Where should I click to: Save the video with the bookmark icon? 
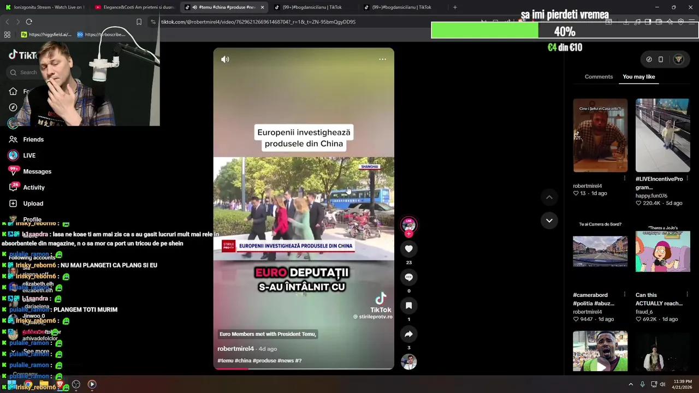(x=408, y=306)
